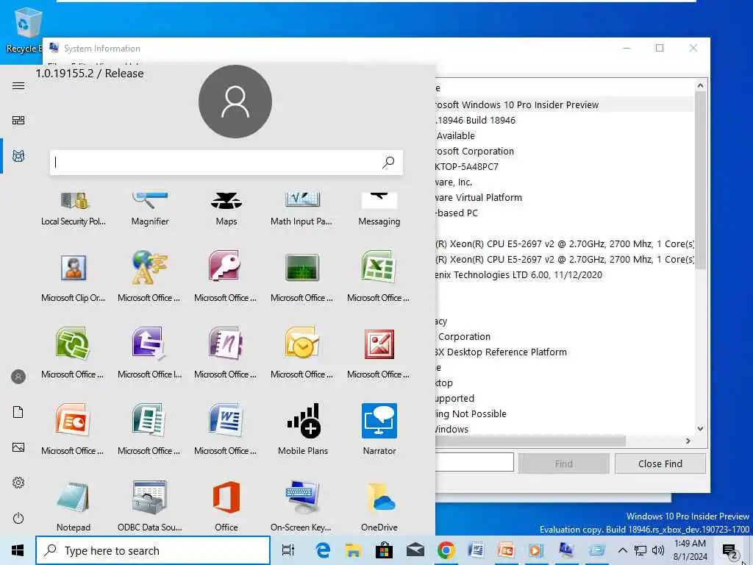Launch Microsoft Office InfoPath

point(150,353)
